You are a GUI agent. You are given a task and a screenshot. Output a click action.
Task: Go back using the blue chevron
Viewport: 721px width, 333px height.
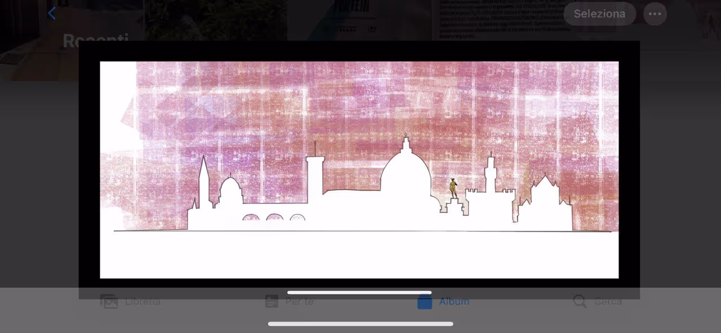pos(52,13)
